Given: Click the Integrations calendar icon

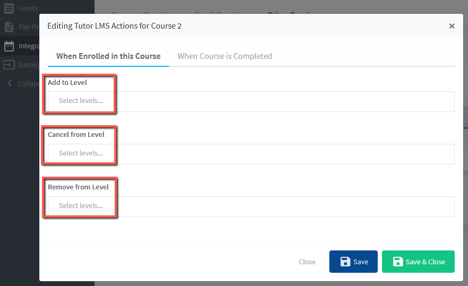Looking at the screenshot, I should click(x=9, y=46).
